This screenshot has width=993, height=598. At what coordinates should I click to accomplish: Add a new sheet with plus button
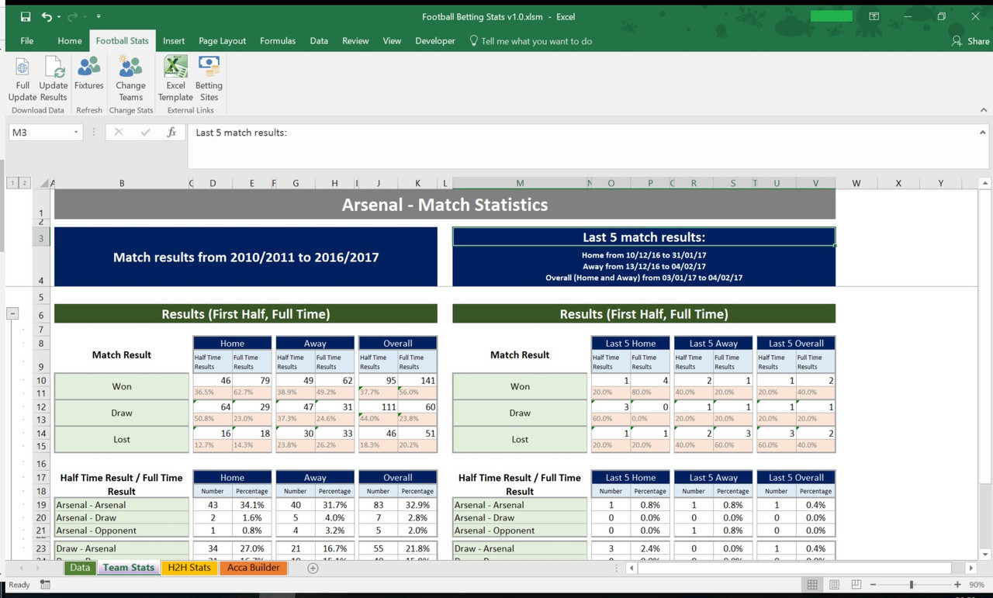(313, 568)
